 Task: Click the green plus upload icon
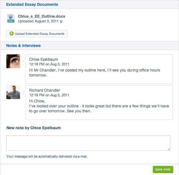click(11, 33)
